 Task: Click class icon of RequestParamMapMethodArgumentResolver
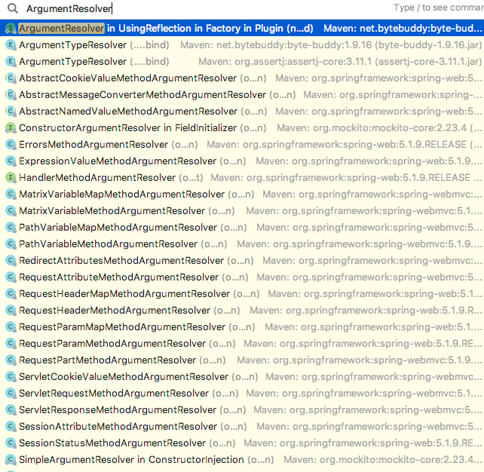[11, 327]
